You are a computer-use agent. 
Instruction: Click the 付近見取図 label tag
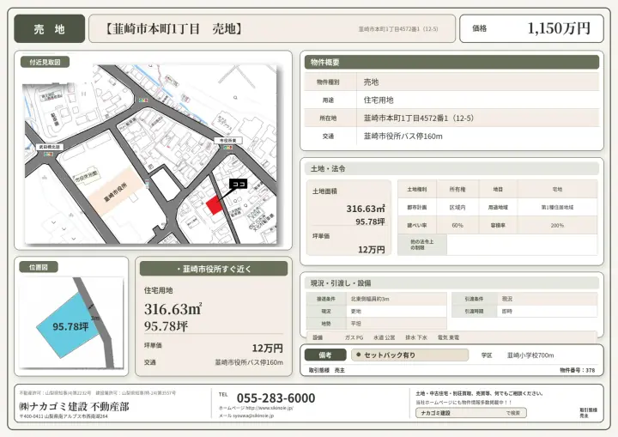[x=45, y=62]
